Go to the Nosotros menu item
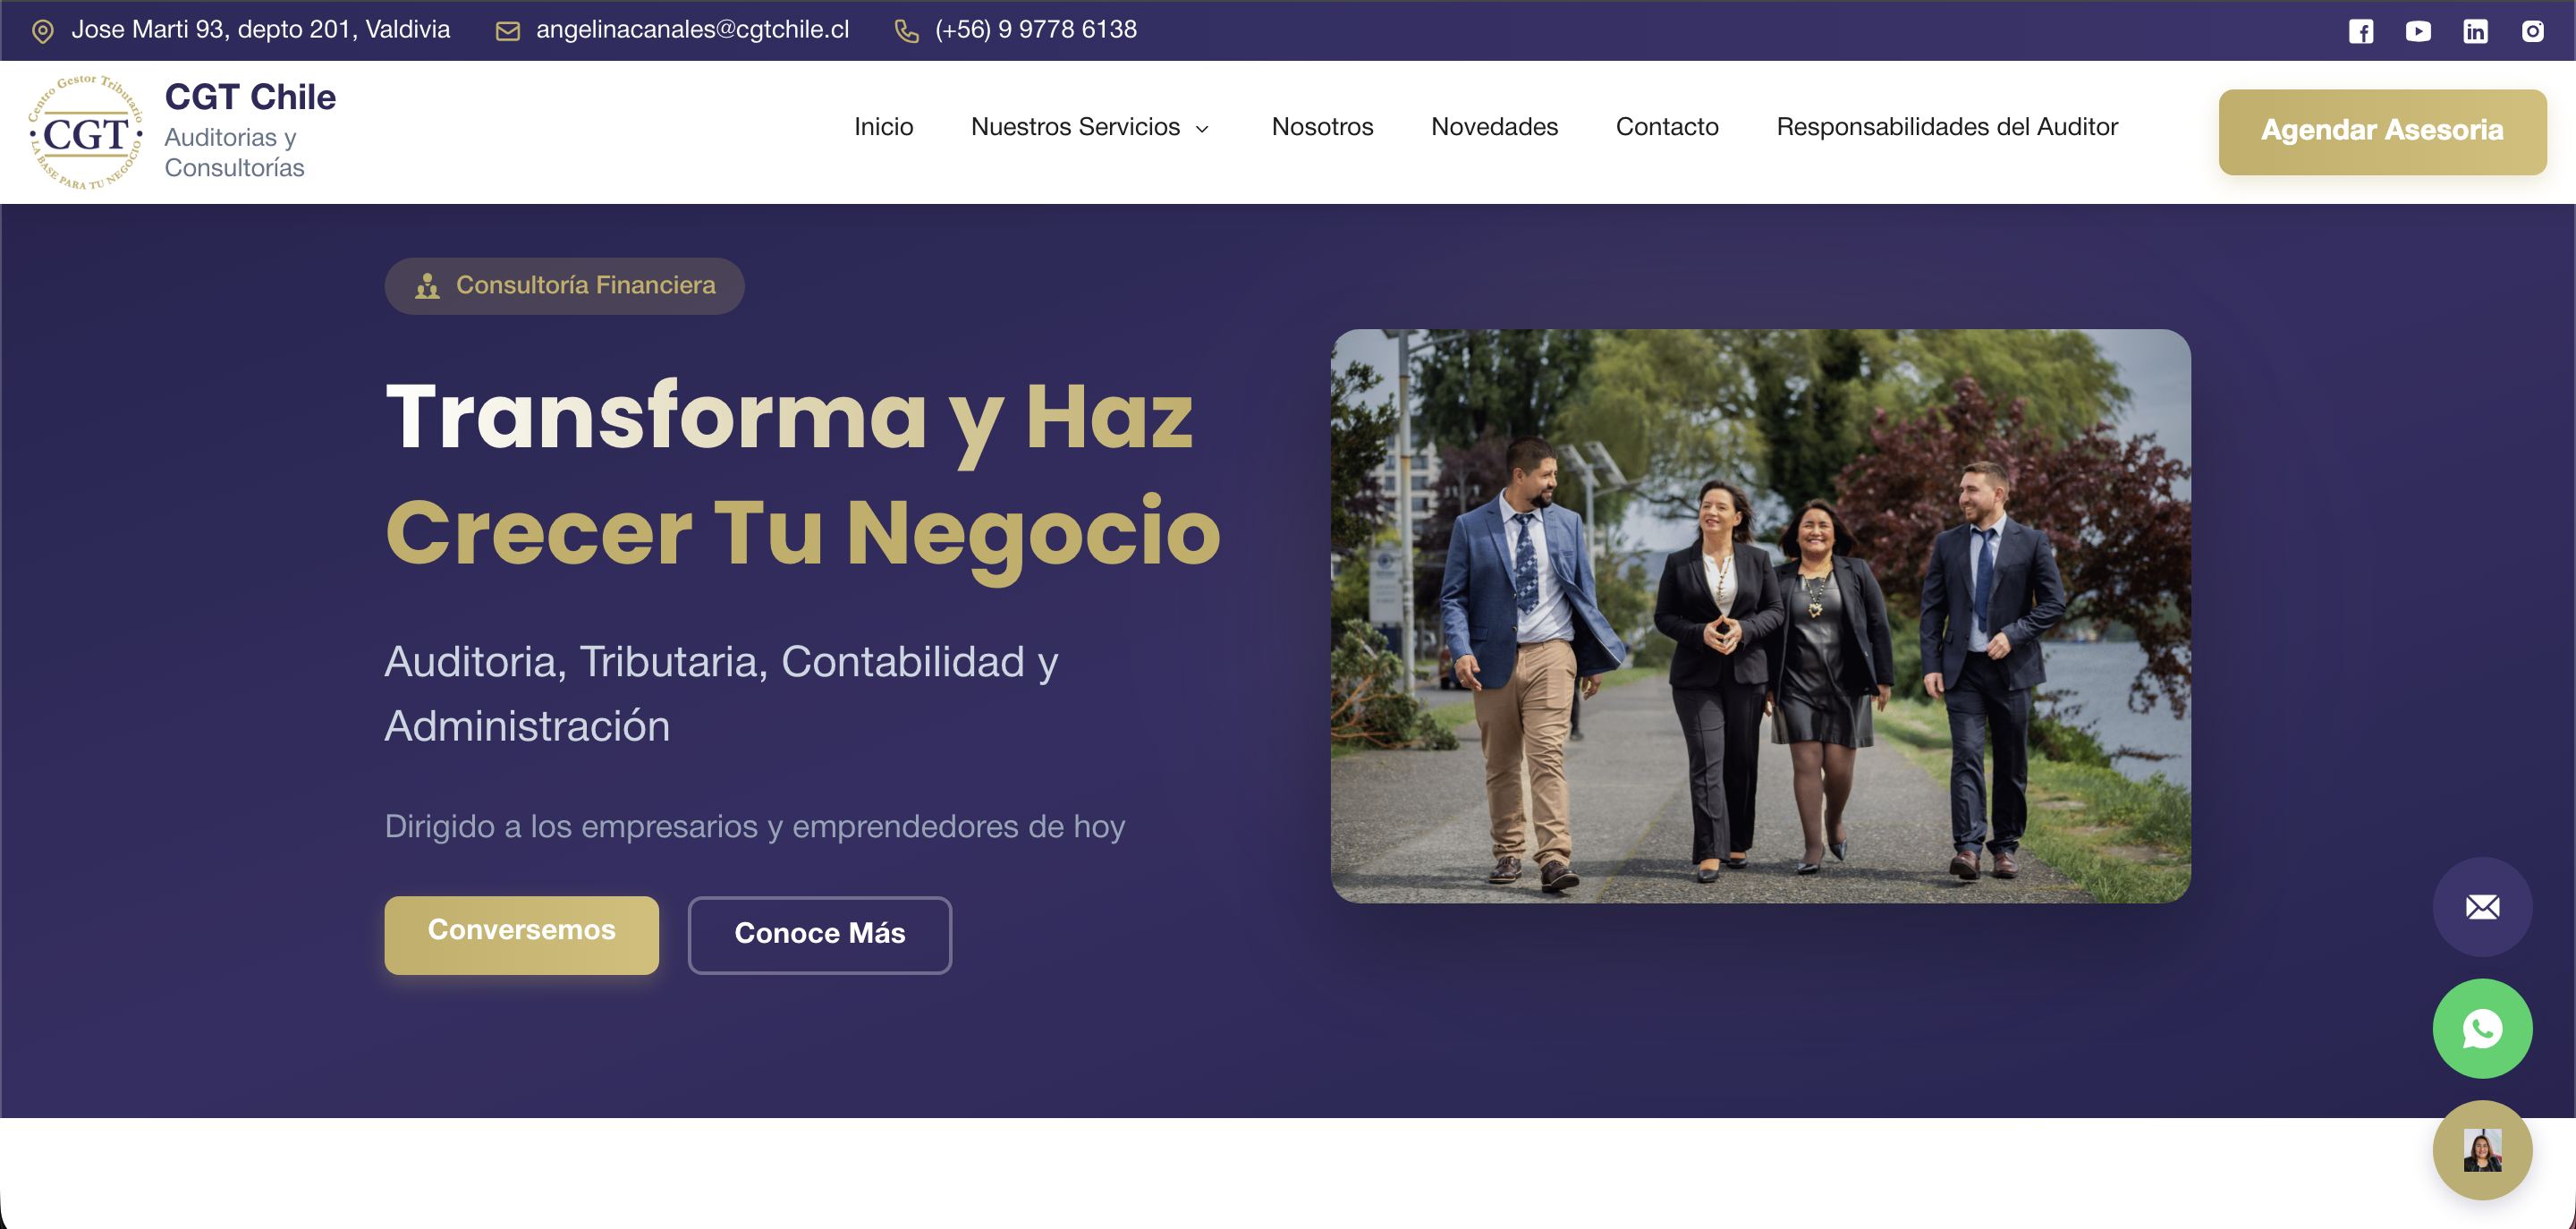The image size is (2576, 1229). point(1321,127)
